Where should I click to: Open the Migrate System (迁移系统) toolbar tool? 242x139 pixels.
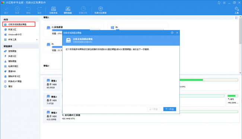53,10
